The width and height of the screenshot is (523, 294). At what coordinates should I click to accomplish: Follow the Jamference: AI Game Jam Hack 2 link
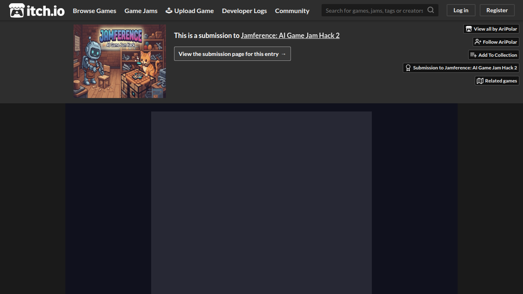coord(290,36)
